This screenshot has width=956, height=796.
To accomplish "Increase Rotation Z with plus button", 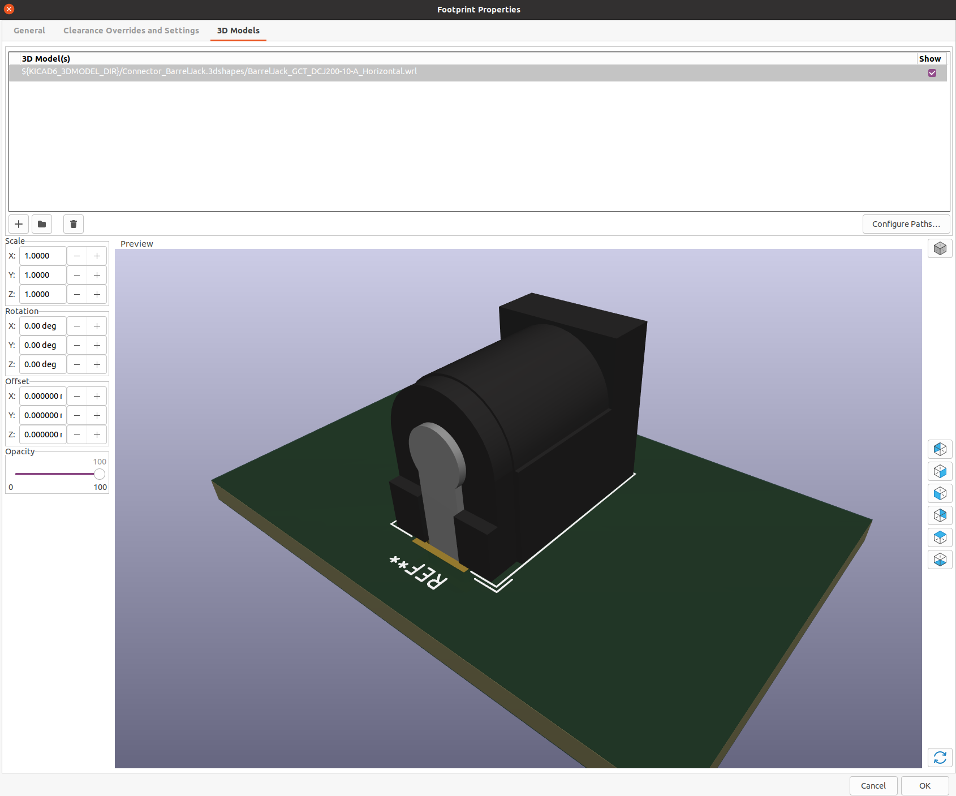I will [97, 364].
